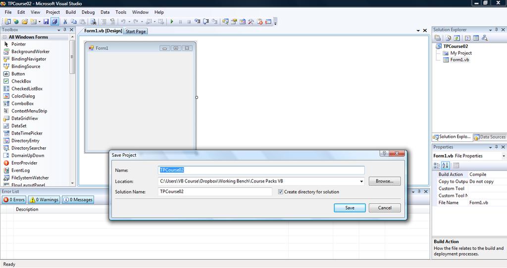The height and width of the screenshot is (268, 507).
Task: Click the Save floppy disk icon
Action: click(46, 22)
